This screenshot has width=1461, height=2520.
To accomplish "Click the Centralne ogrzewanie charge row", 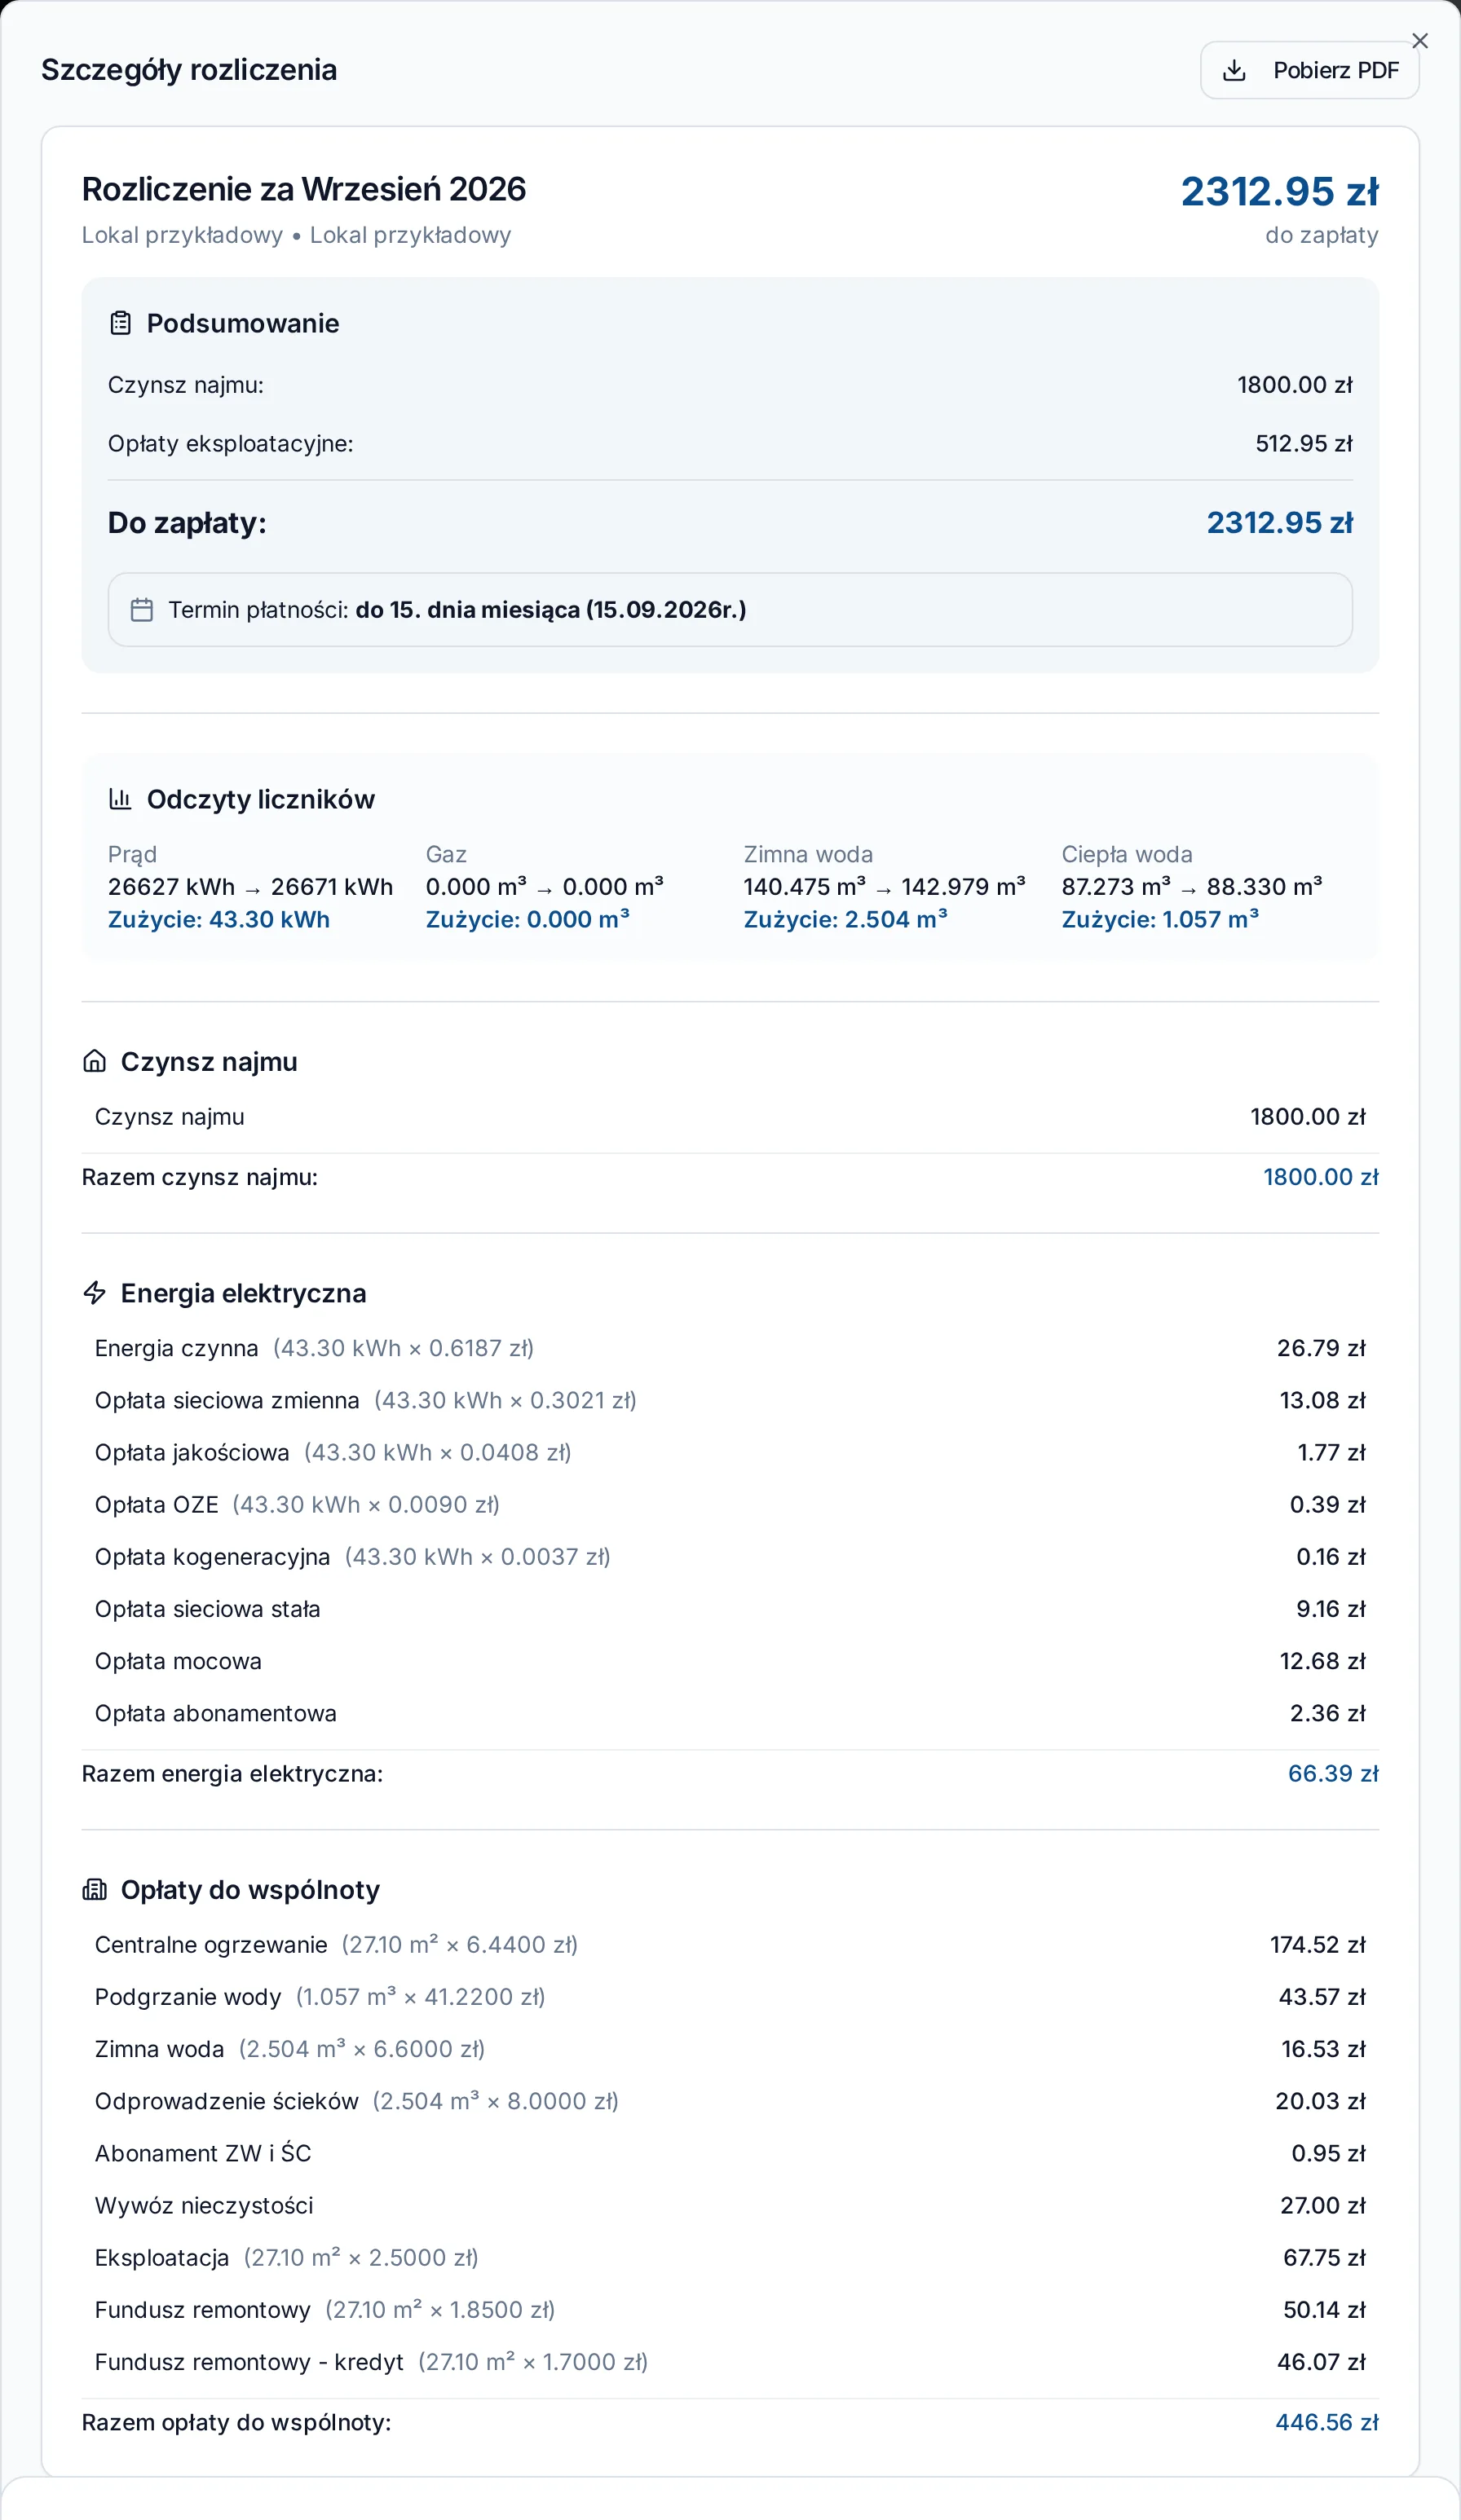I will (x=730, y=1944).
